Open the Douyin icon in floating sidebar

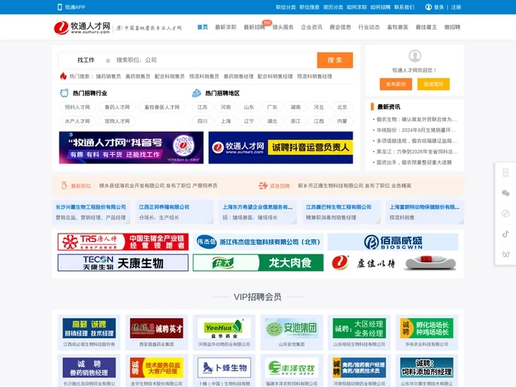coord(505,234)
